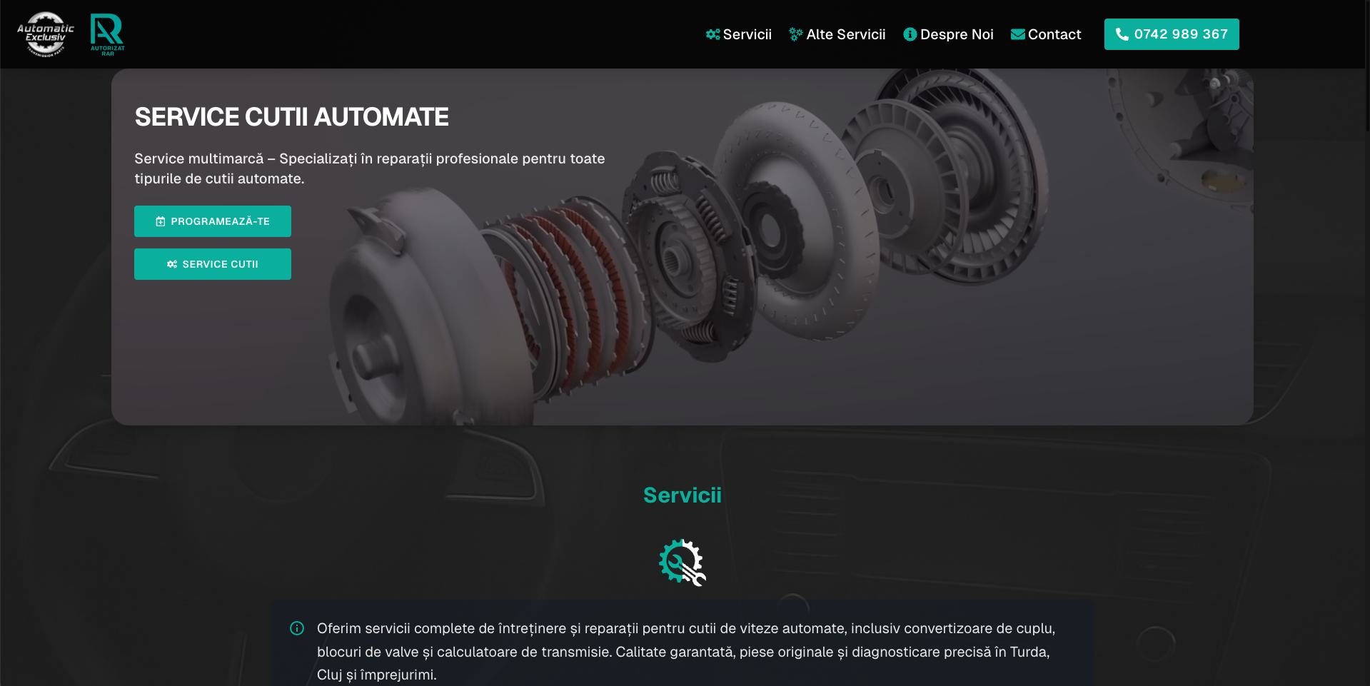1370x686 pixels.
Task: Click the SERVICE CUTII button
Action: pyautogui.click(x=213, y=264)
